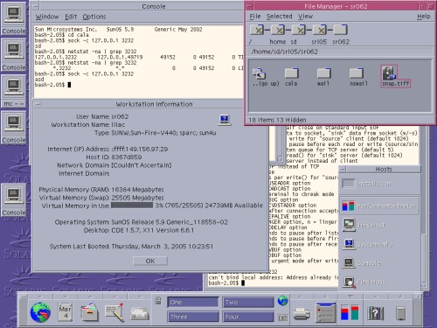Click OK in Workstation Information
The height and width of the screenshot is (328, 437).
pyautogui.click(x=150, y=261)
